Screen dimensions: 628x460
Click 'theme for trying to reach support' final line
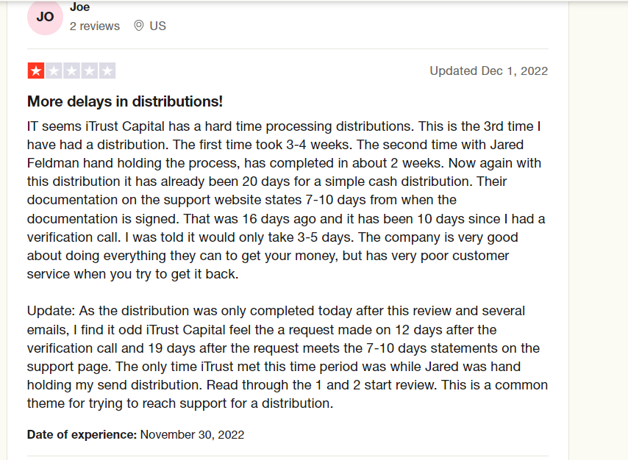point(137,403)
